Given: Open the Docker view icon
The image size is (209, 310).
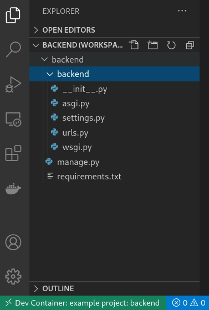Looking at the screenshot, I should tap(13, 189).
